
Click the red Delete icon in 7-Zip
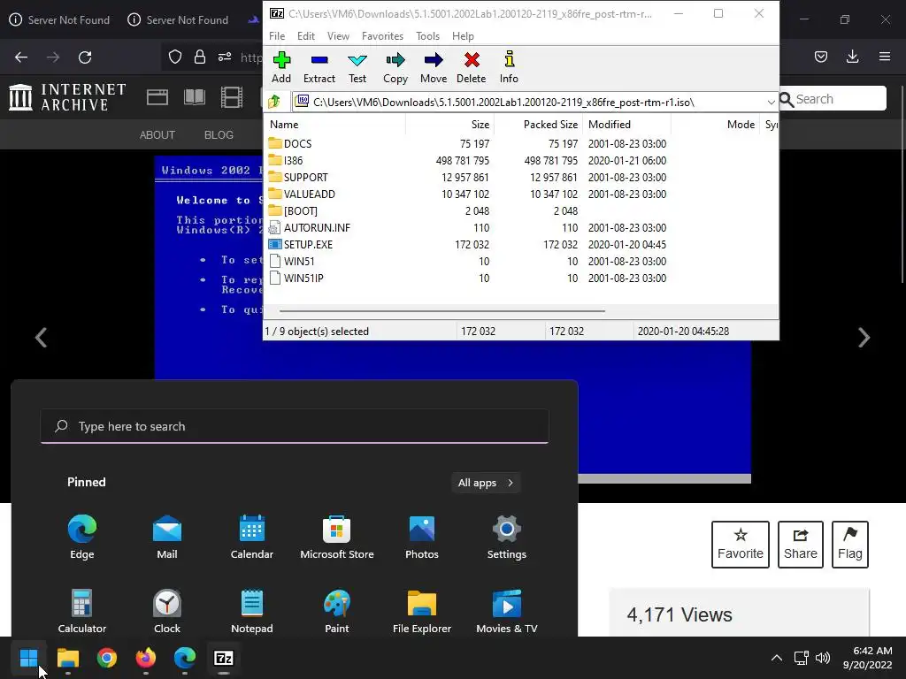pyautogui.click(x=472, y=67)
